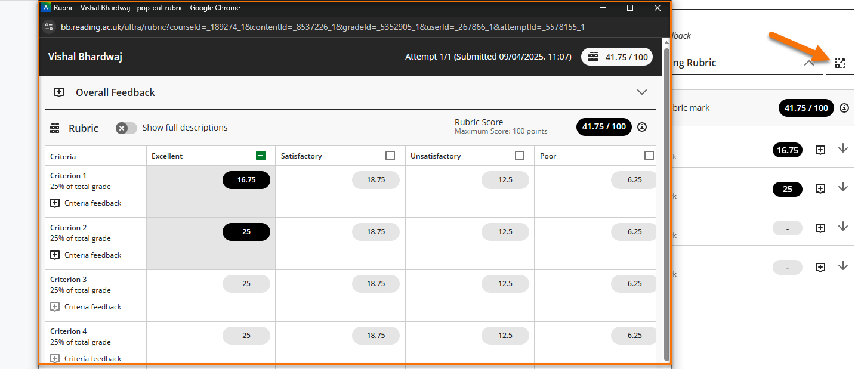Expand the Overall Feedback section

coord(641,92)
